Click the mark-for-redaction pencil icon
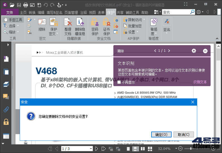 pos(30,20)
